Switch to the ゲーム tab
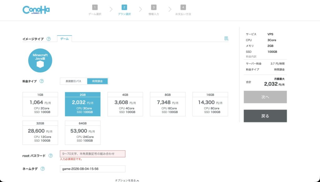 tap(64, 38)
